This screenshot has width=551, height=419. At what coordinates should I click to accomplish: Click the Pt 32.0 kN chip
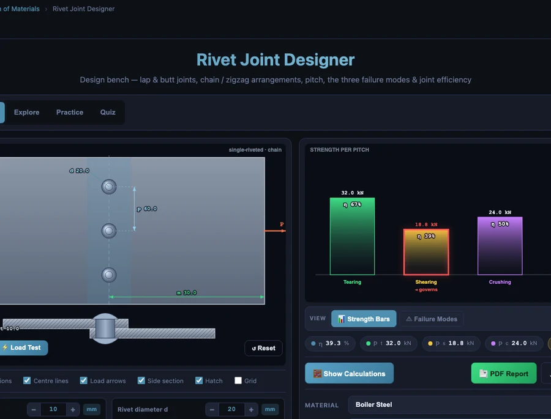click(x=389, y=343)
